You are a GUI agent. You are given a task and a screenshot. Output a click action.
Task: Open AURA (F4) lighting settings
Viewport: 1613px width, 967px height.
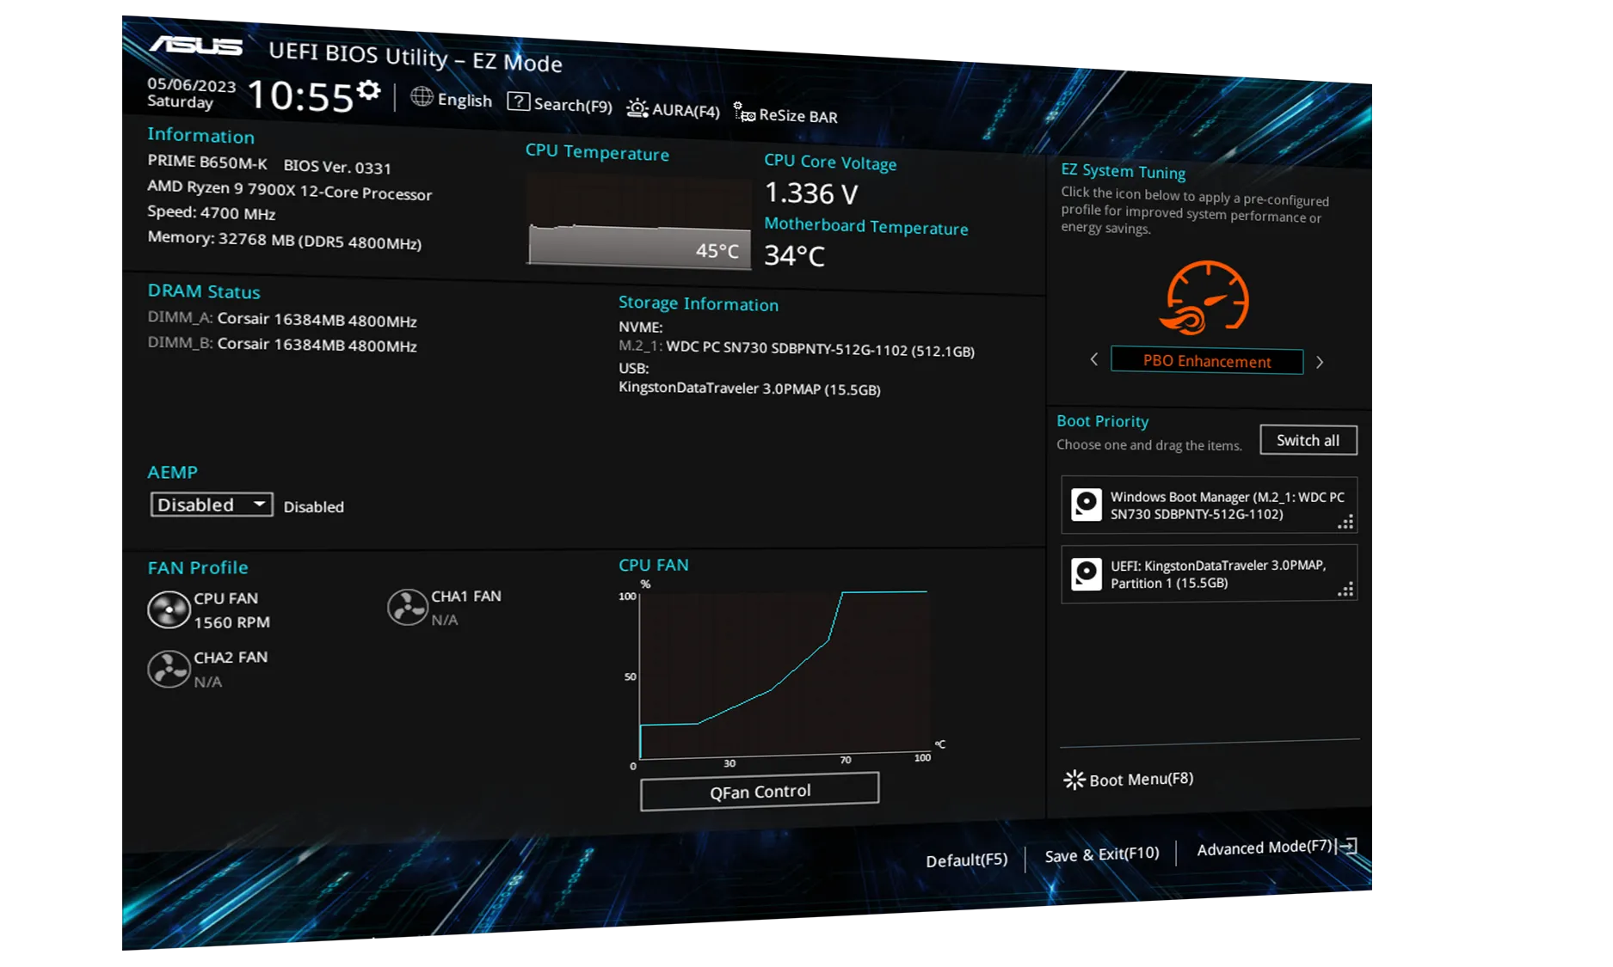[674, 109]
